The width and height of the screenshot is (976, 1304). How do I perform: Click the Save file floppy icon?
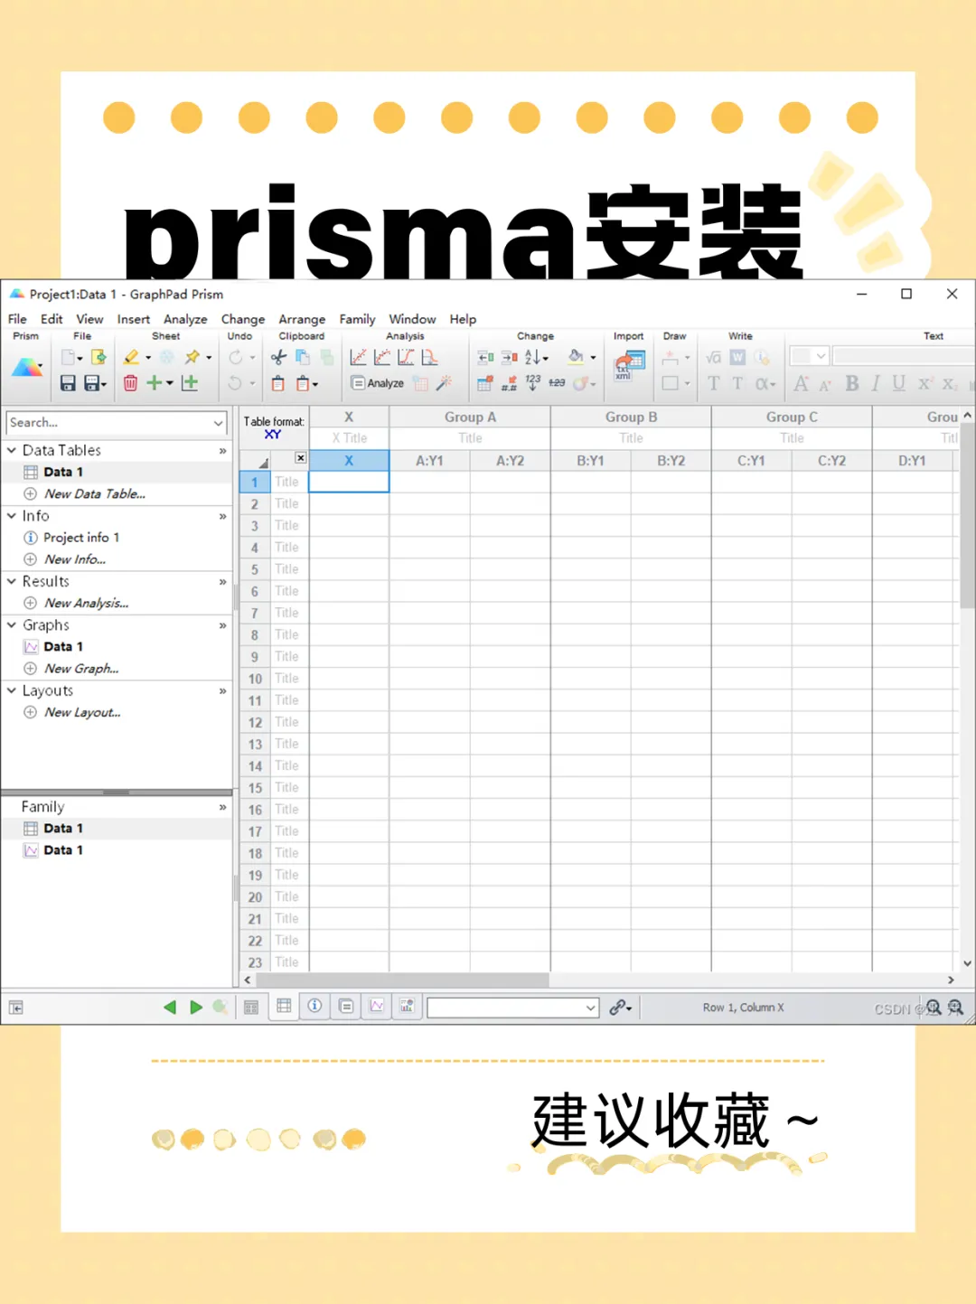click(68, 383)
